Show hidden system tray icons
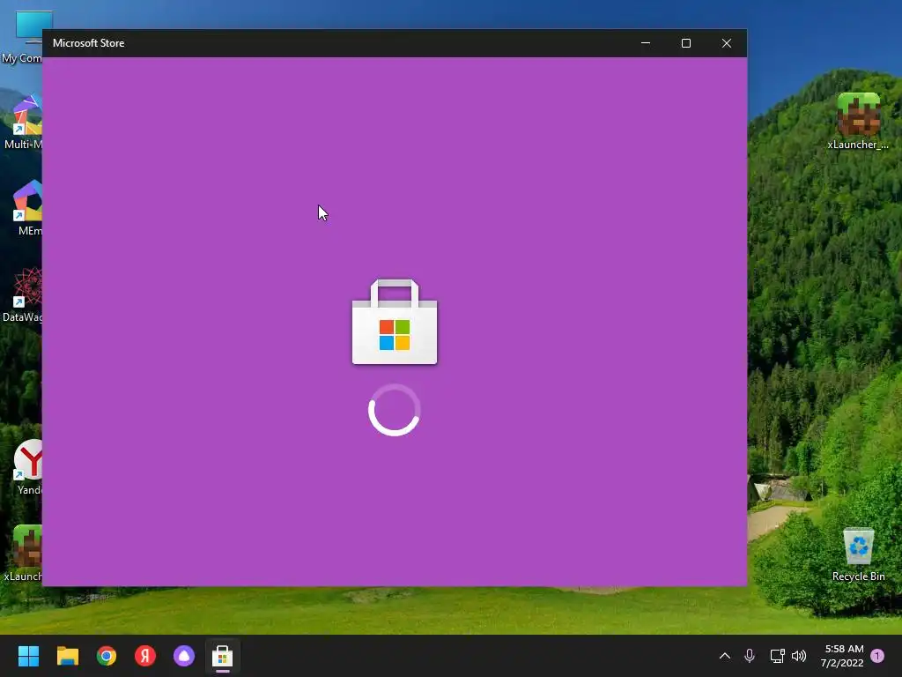The image size is (902, 677). coord(725,656)
